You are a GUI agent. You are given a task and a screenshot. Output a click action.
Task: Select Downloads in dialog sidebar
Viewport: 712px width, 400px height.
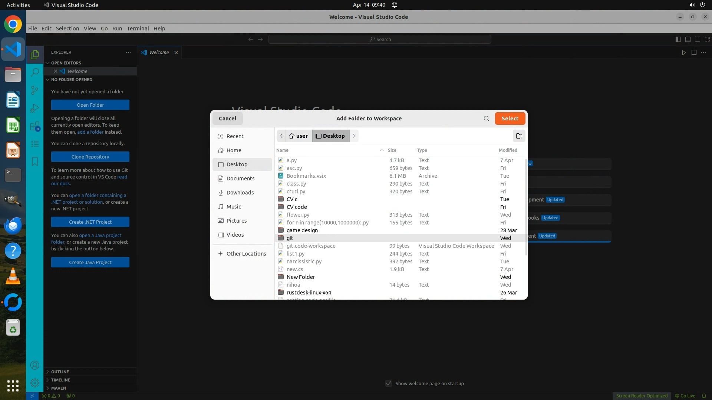click(240, 193)
